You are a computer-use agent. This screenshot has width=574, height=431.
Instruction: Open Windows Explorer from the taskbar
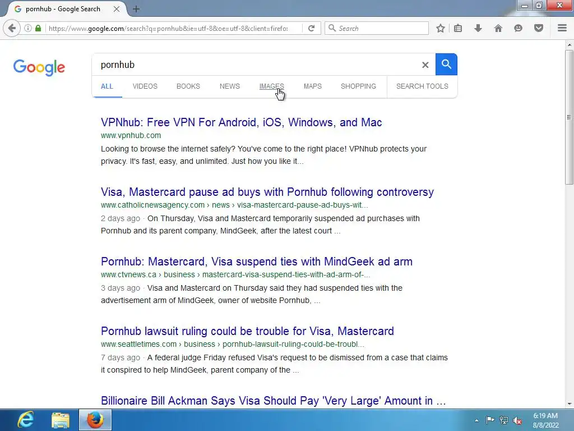pos(61,420)
